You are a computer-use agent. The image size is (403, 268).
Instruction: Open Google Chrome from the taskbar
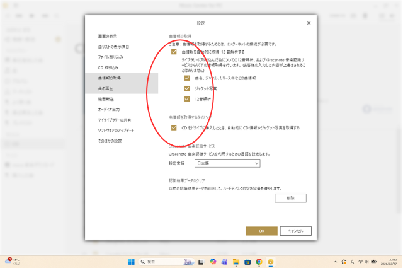tap(259, 261)
